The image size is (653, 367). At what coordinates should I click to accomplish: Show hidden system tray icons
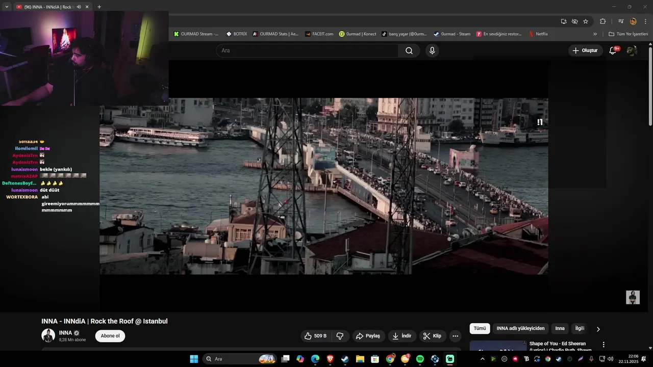(x=483, y=359)
